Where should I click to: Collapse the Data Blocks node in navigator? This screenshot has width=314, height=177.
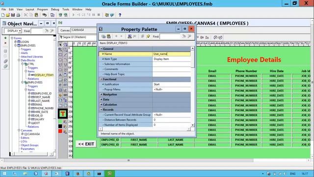[x=19, y=60]
